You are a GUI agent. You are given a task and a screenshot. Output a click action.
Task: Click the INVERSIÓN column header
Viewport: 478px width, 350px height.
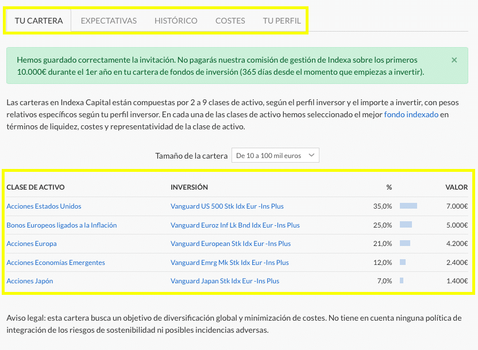190,187
